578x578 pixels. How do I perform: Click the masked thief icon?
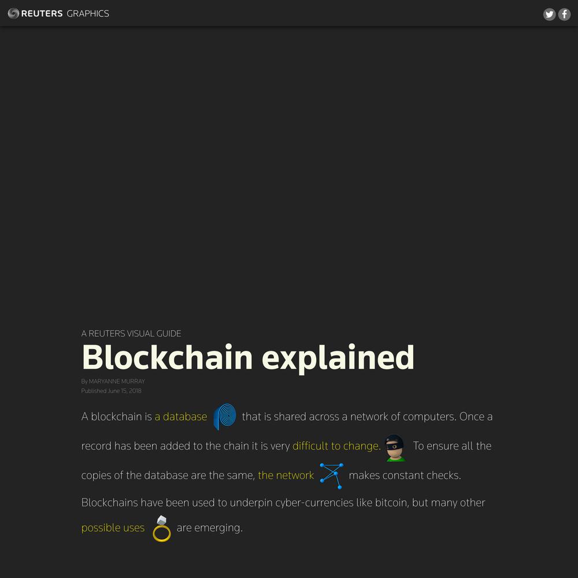coord(395,448)
